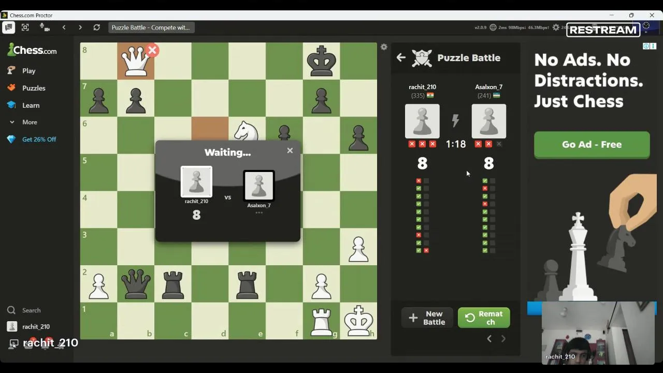
Task: Click the white knight on e6
Action: 247,132
